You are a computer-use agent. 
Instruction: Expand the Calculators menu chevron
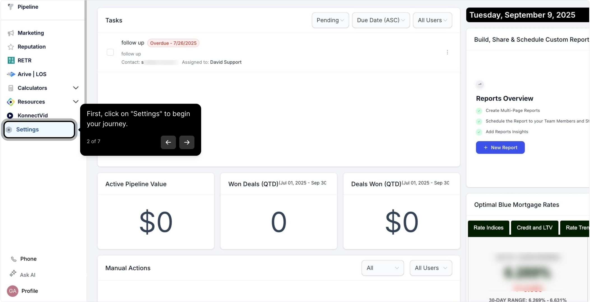pos(76,88)
